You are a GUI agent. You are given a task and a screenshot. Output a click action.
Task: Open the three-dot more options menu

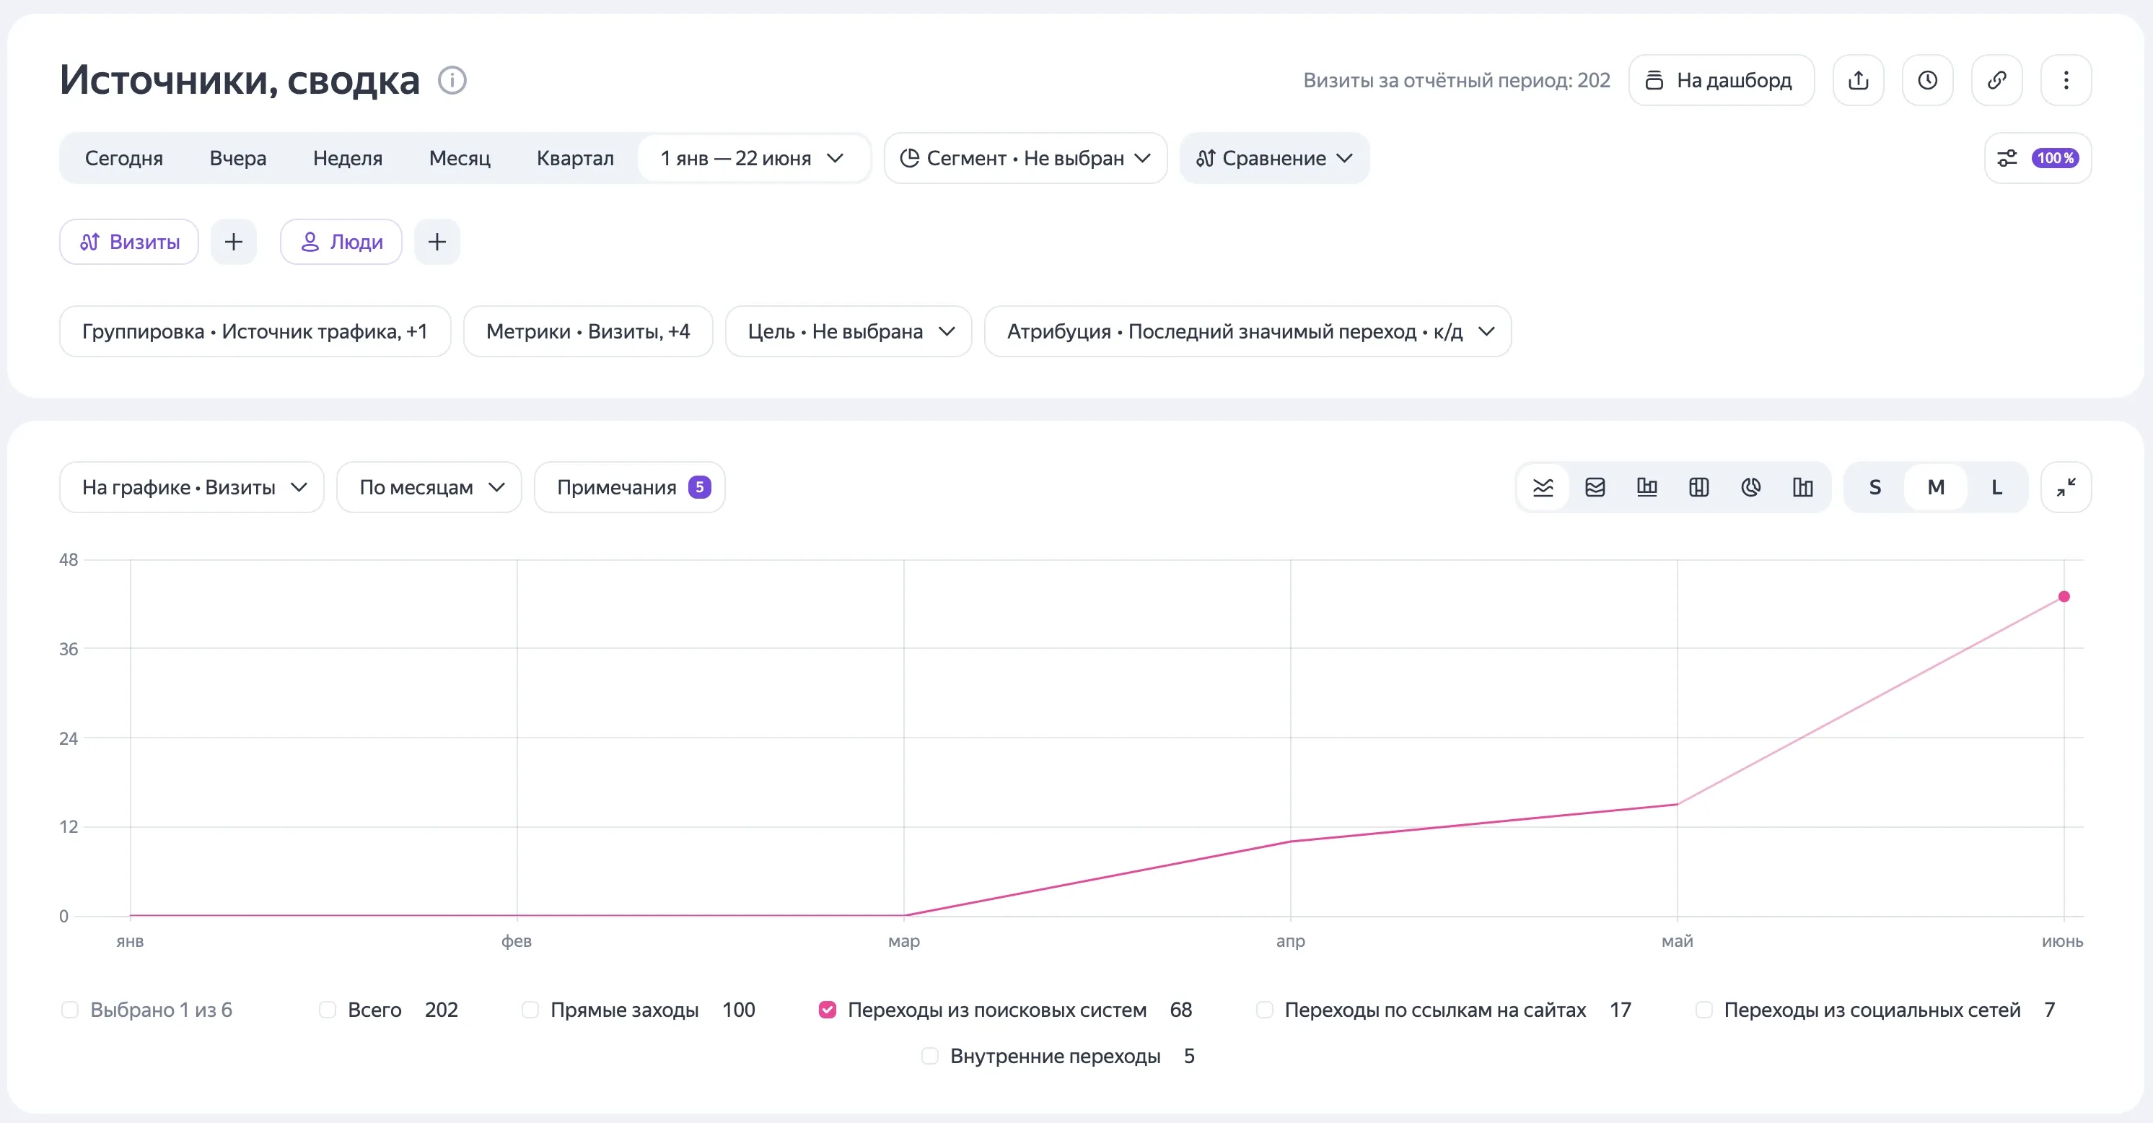[2066, 80]
